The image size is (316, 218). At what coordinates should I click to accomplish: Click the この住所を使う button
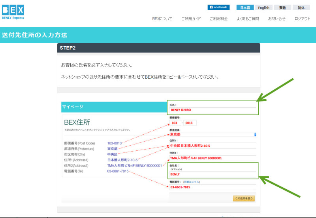244,198
